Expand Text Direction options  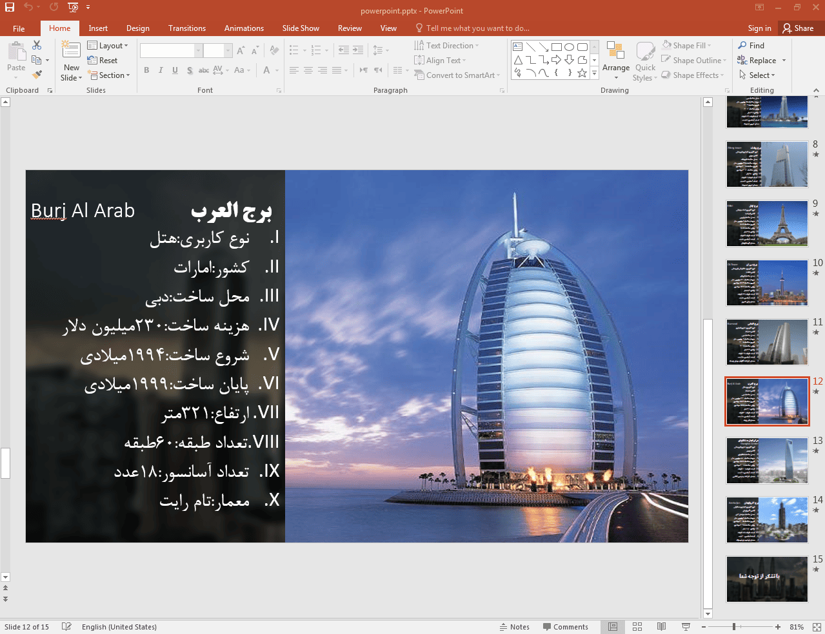(446, 46)
